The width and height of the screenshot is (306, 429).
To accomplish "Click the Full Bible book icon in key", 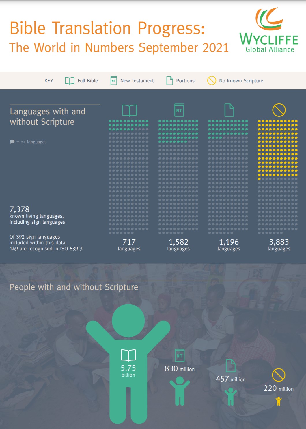I will click(x=70, y=81).
